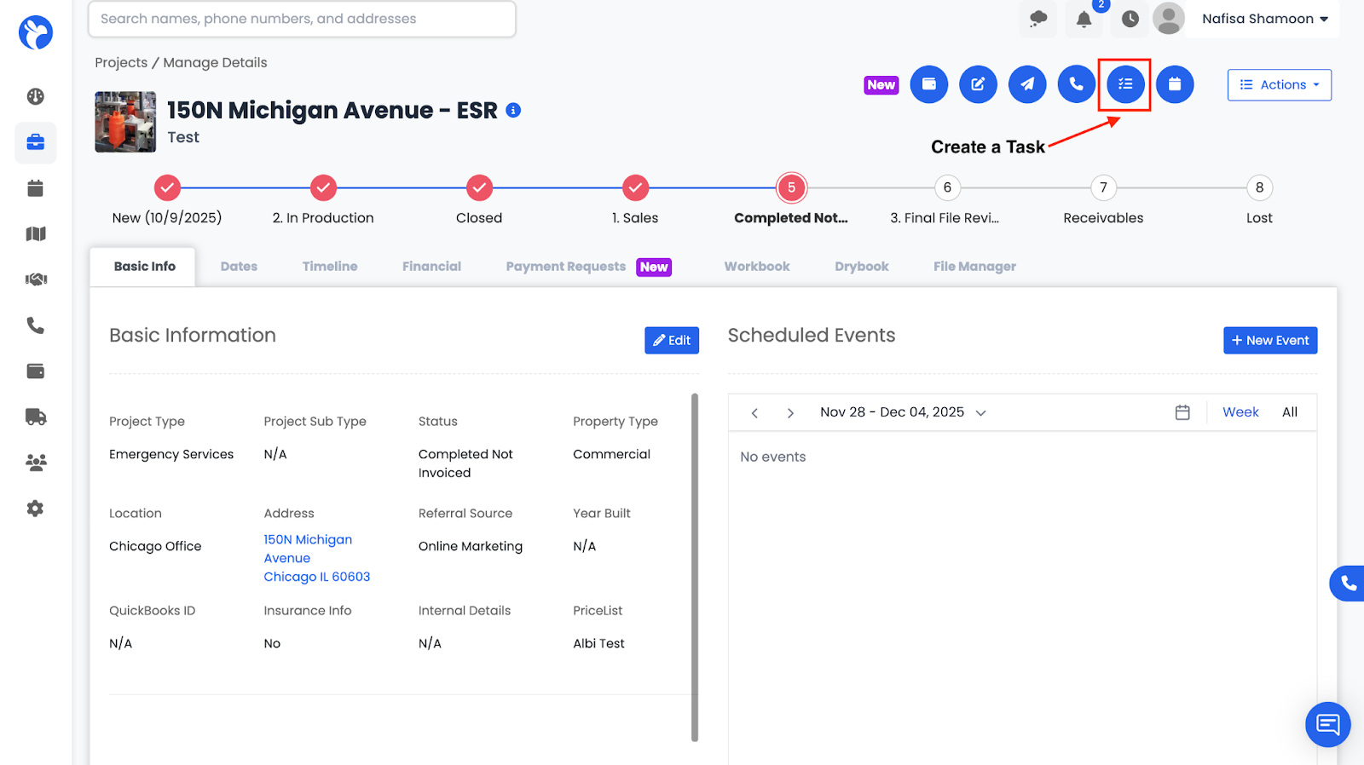The width and height of the screenshot is (1364, 765).
Task: Open the notifications bell icon
Action: click(x=1084, y=20)
